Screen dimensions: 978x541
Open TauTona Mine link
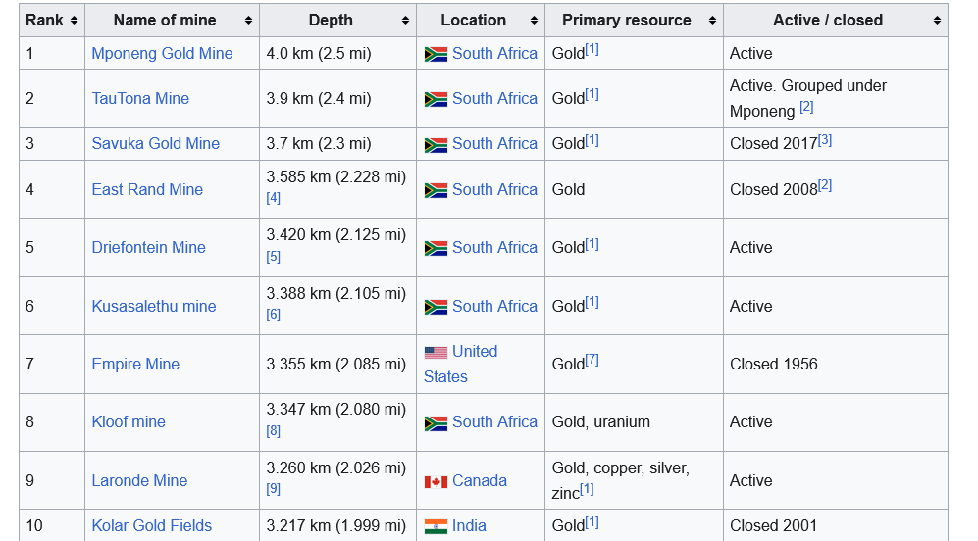pos(140,98)
